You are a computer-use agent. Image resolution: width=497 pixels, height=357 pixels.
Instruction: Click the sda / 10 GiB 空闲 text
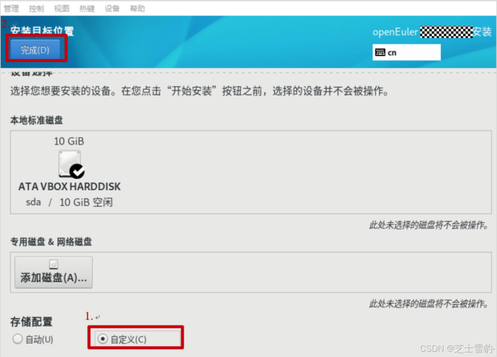69,202
